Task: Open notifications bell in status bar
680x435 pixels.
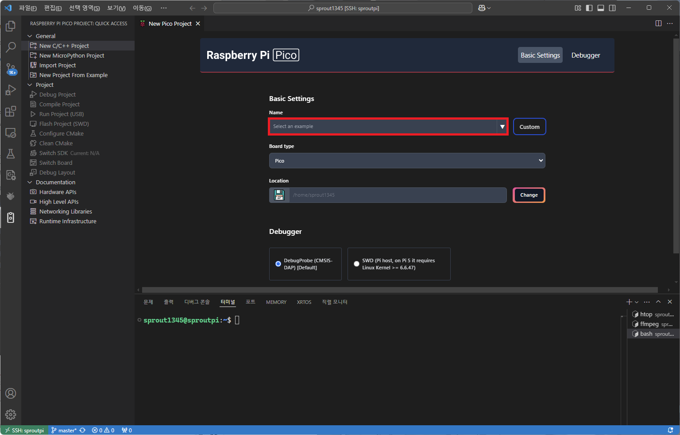Action: tap(671, 430)
